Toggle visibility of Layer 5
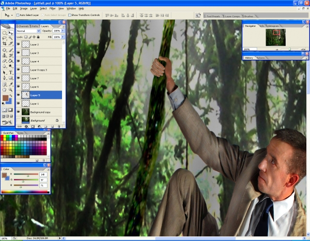 click(19, 95)
